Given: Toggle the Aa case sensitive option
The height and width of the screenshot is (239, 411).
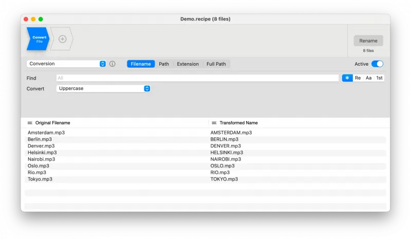Looking at the screenshot, I should [368, 78].
